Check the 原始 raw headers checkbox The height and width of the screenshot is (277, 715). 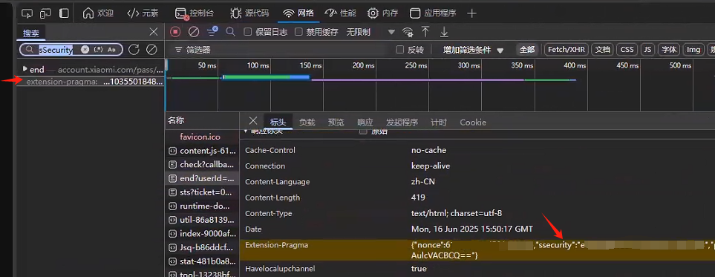363,131
